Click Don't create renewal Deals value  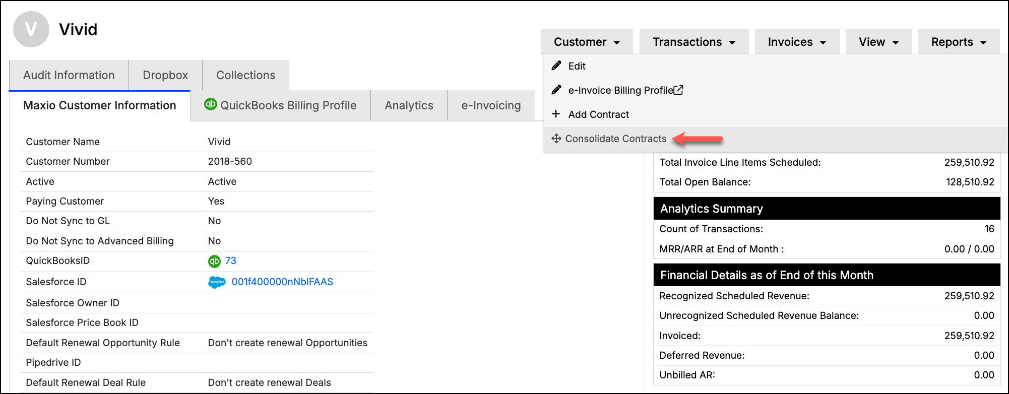[x=270, y=382]
